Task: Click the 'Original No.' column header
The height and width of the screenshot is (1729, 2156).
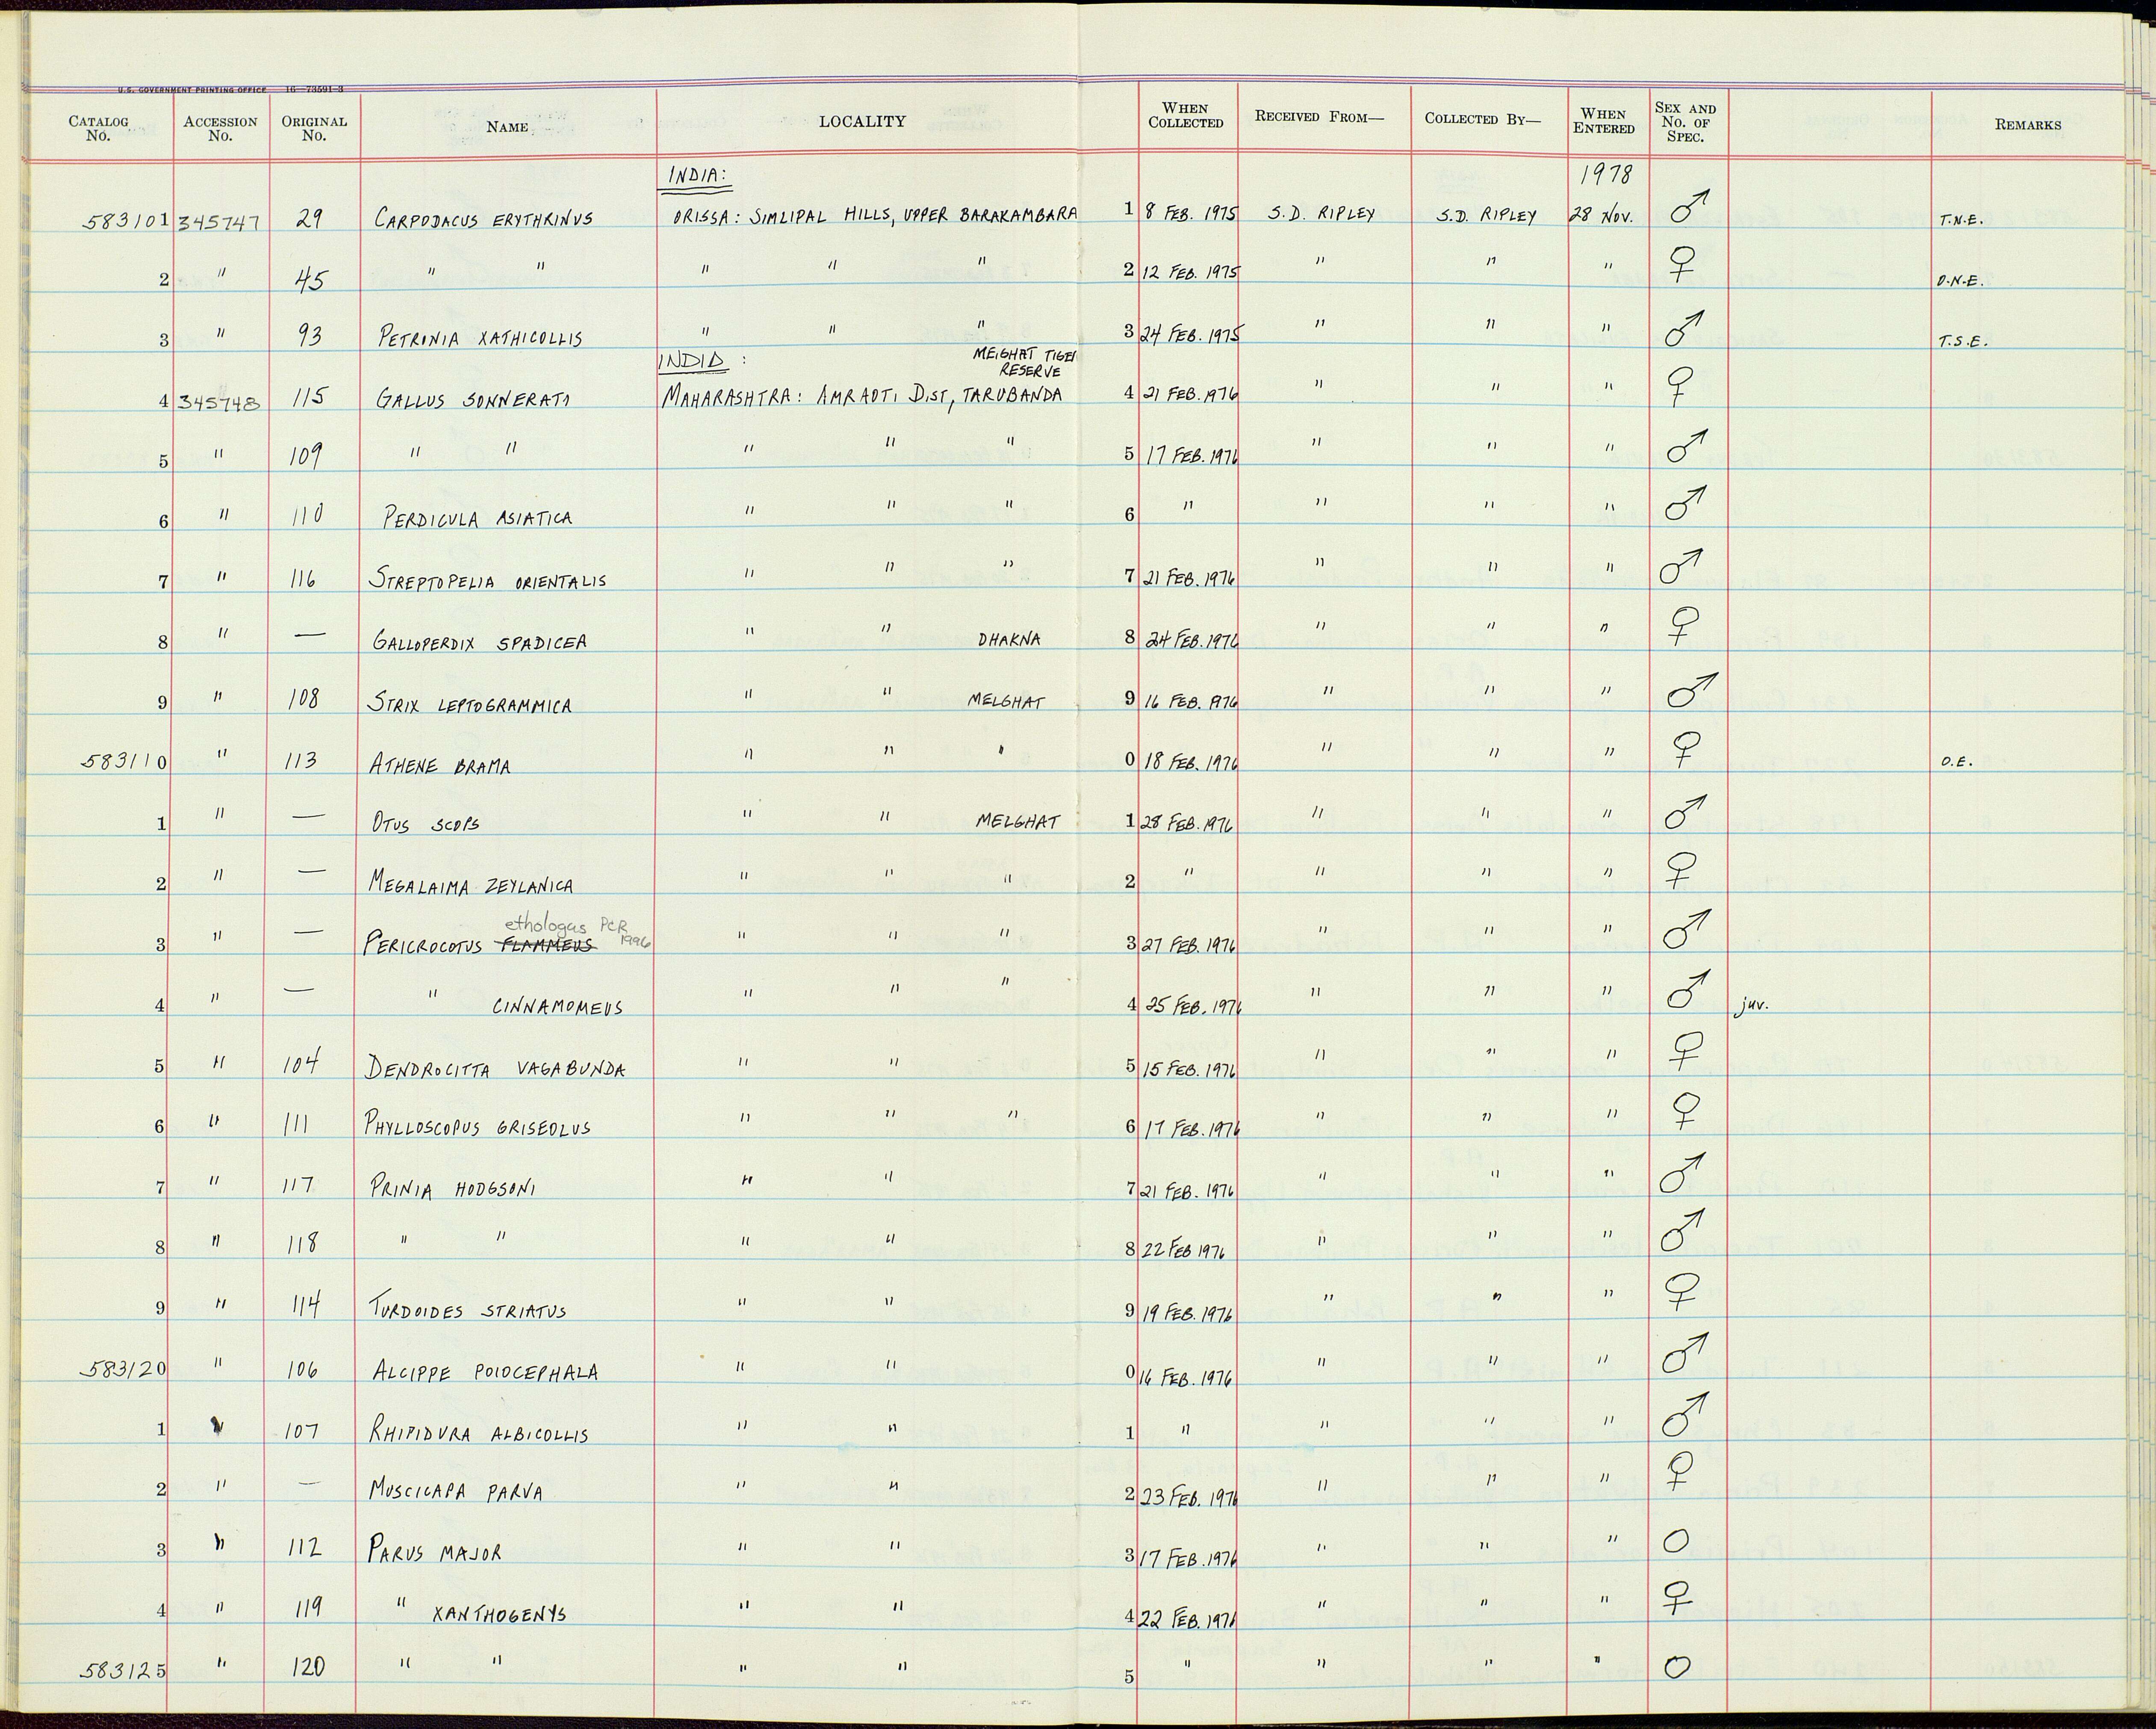Action: [314, 128]
